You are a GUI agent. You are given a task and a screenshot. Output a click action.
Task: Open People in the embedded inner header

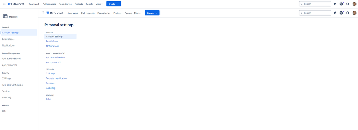(x=128, y=13)
